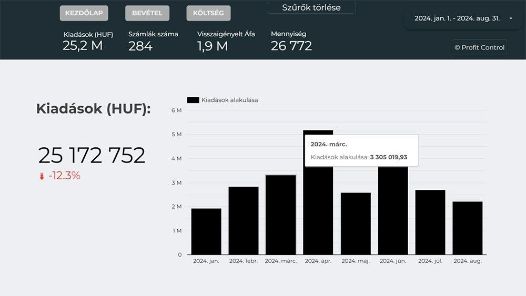The image size is (526, 296).
Task: Clear filters with Szűrők törlése
Action: pyautogui.click(x=311, y=8)
